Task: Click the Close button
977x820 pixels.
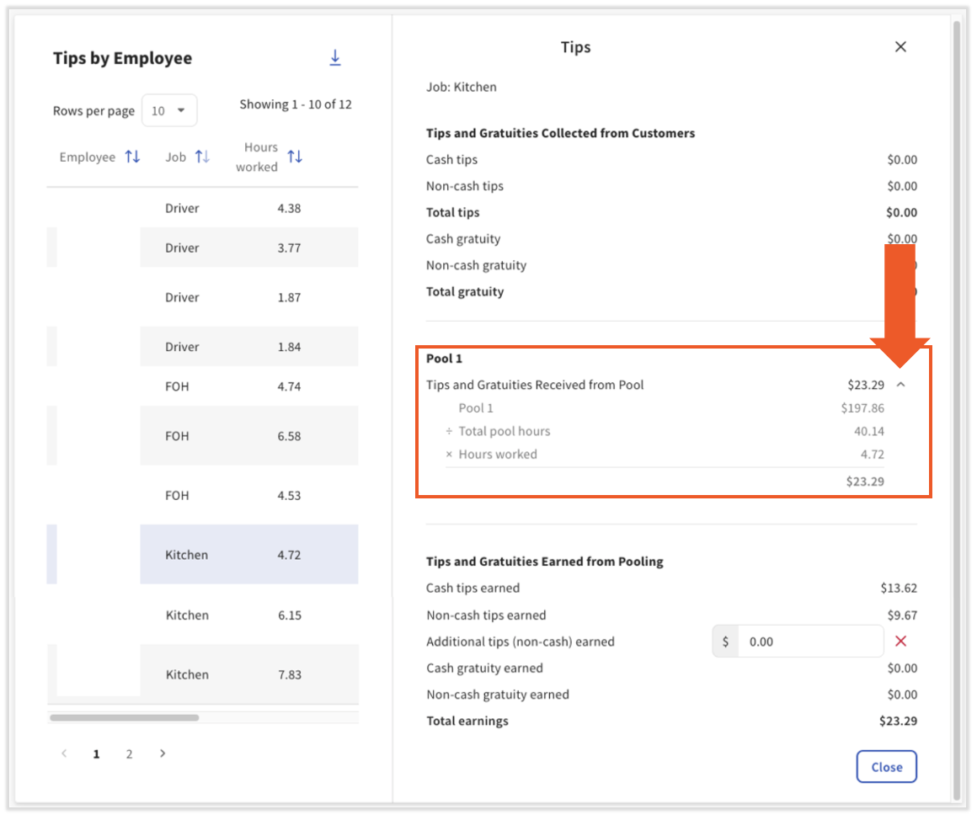Action: coord(886,767)
